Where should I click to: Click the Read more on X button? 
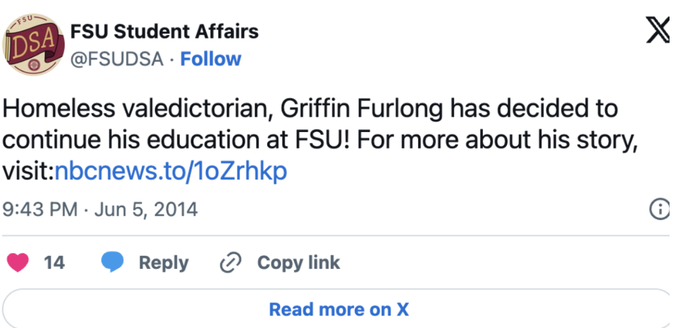339,309
